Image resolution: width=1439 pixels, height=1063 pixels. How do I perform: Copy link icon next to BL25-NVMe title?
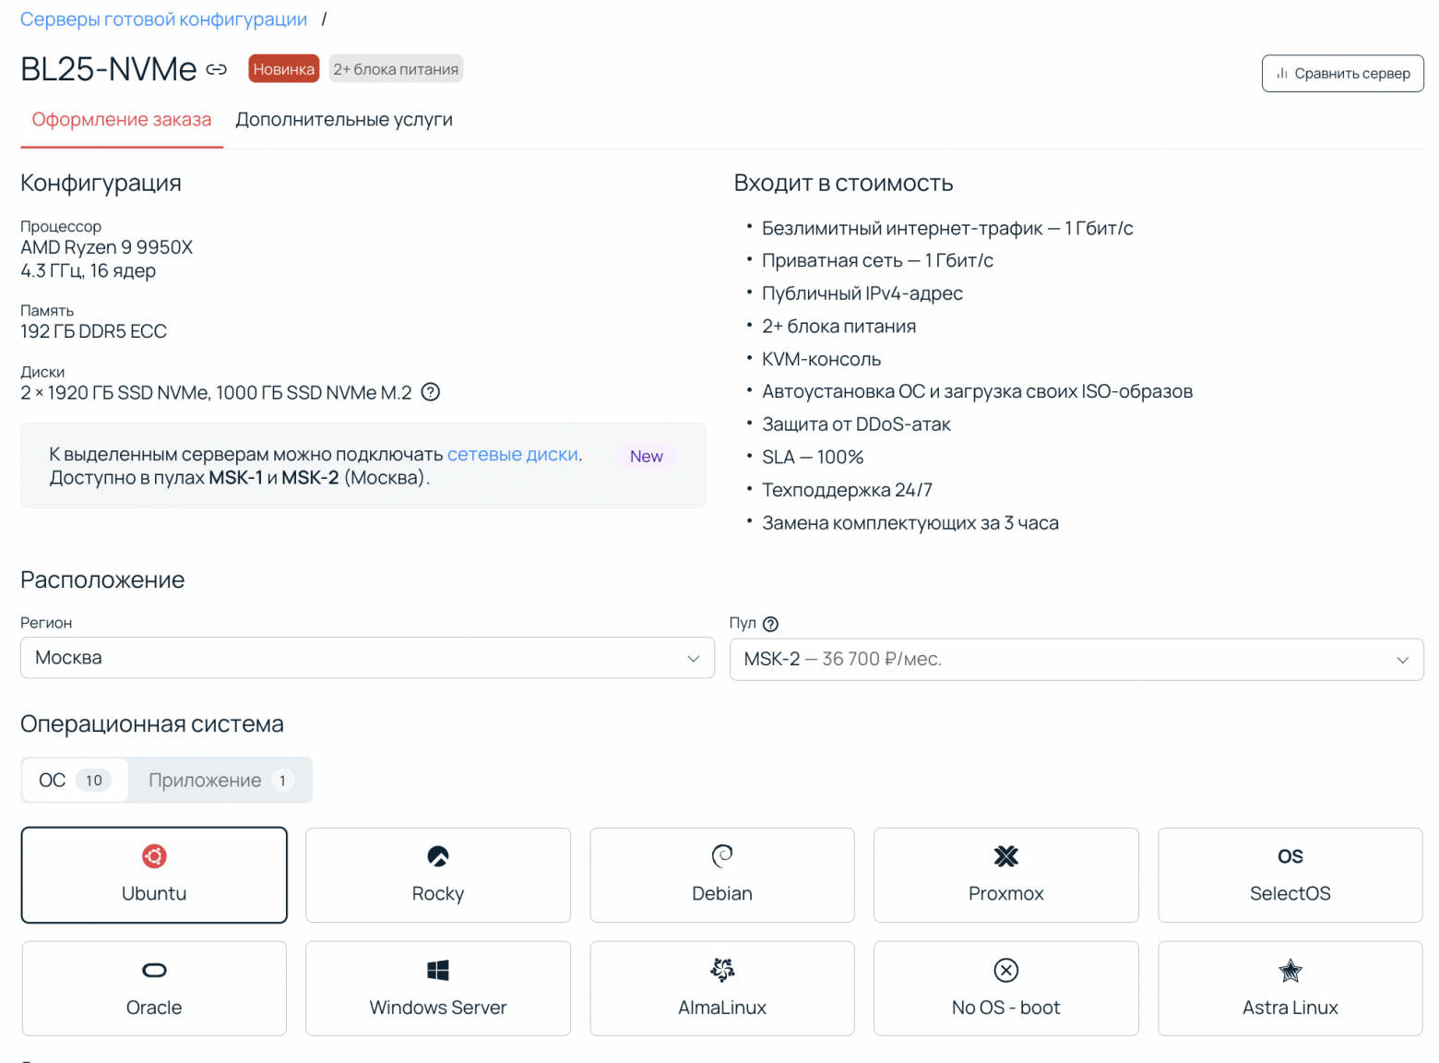(x=217, y=70)
